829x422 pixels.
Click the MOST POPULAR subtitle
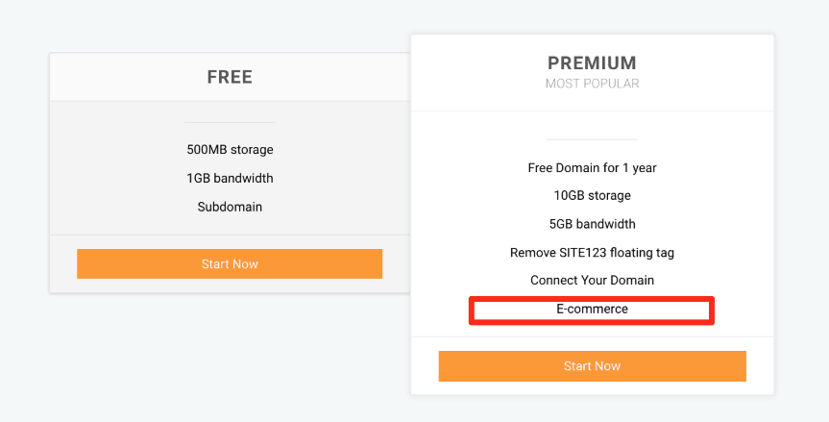point(592,84)
